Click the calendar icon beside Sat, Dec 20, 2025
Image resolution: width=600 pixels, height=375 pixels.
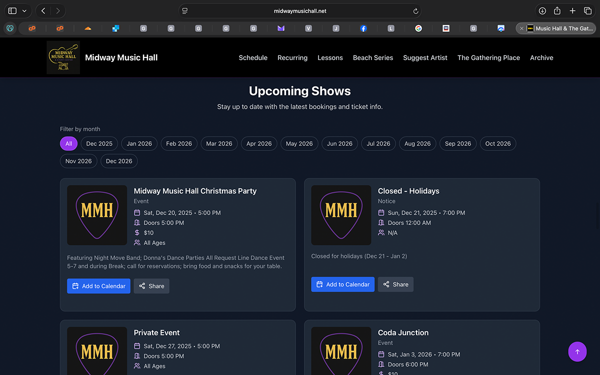(137, 212)
